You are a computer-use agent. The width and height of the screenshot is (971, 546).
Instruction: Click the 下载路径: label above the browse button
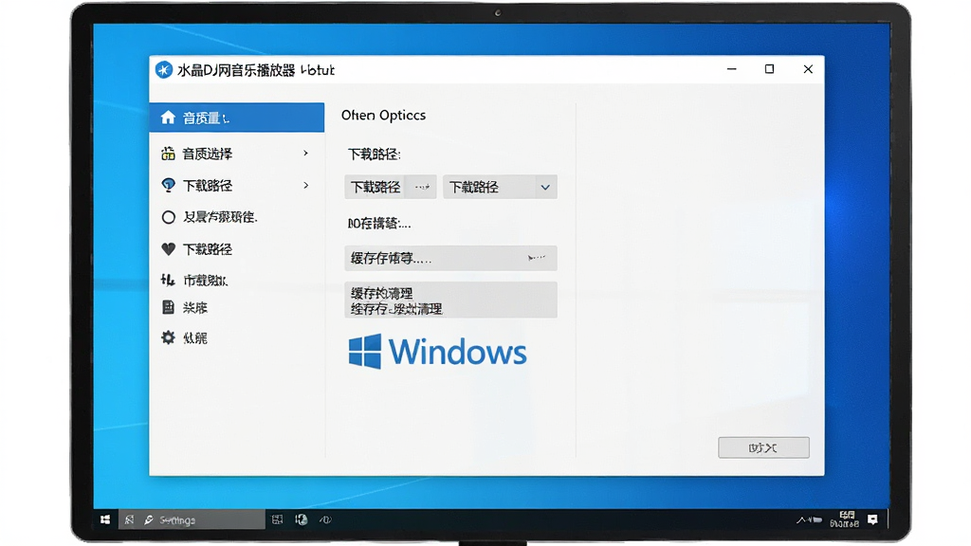click(x=374, y=155)
